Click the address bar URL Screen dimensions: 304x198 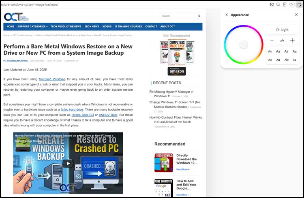pos(30,4)
